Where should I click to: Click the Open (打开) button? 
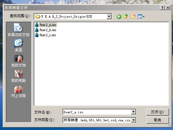(x=158, y=112)
